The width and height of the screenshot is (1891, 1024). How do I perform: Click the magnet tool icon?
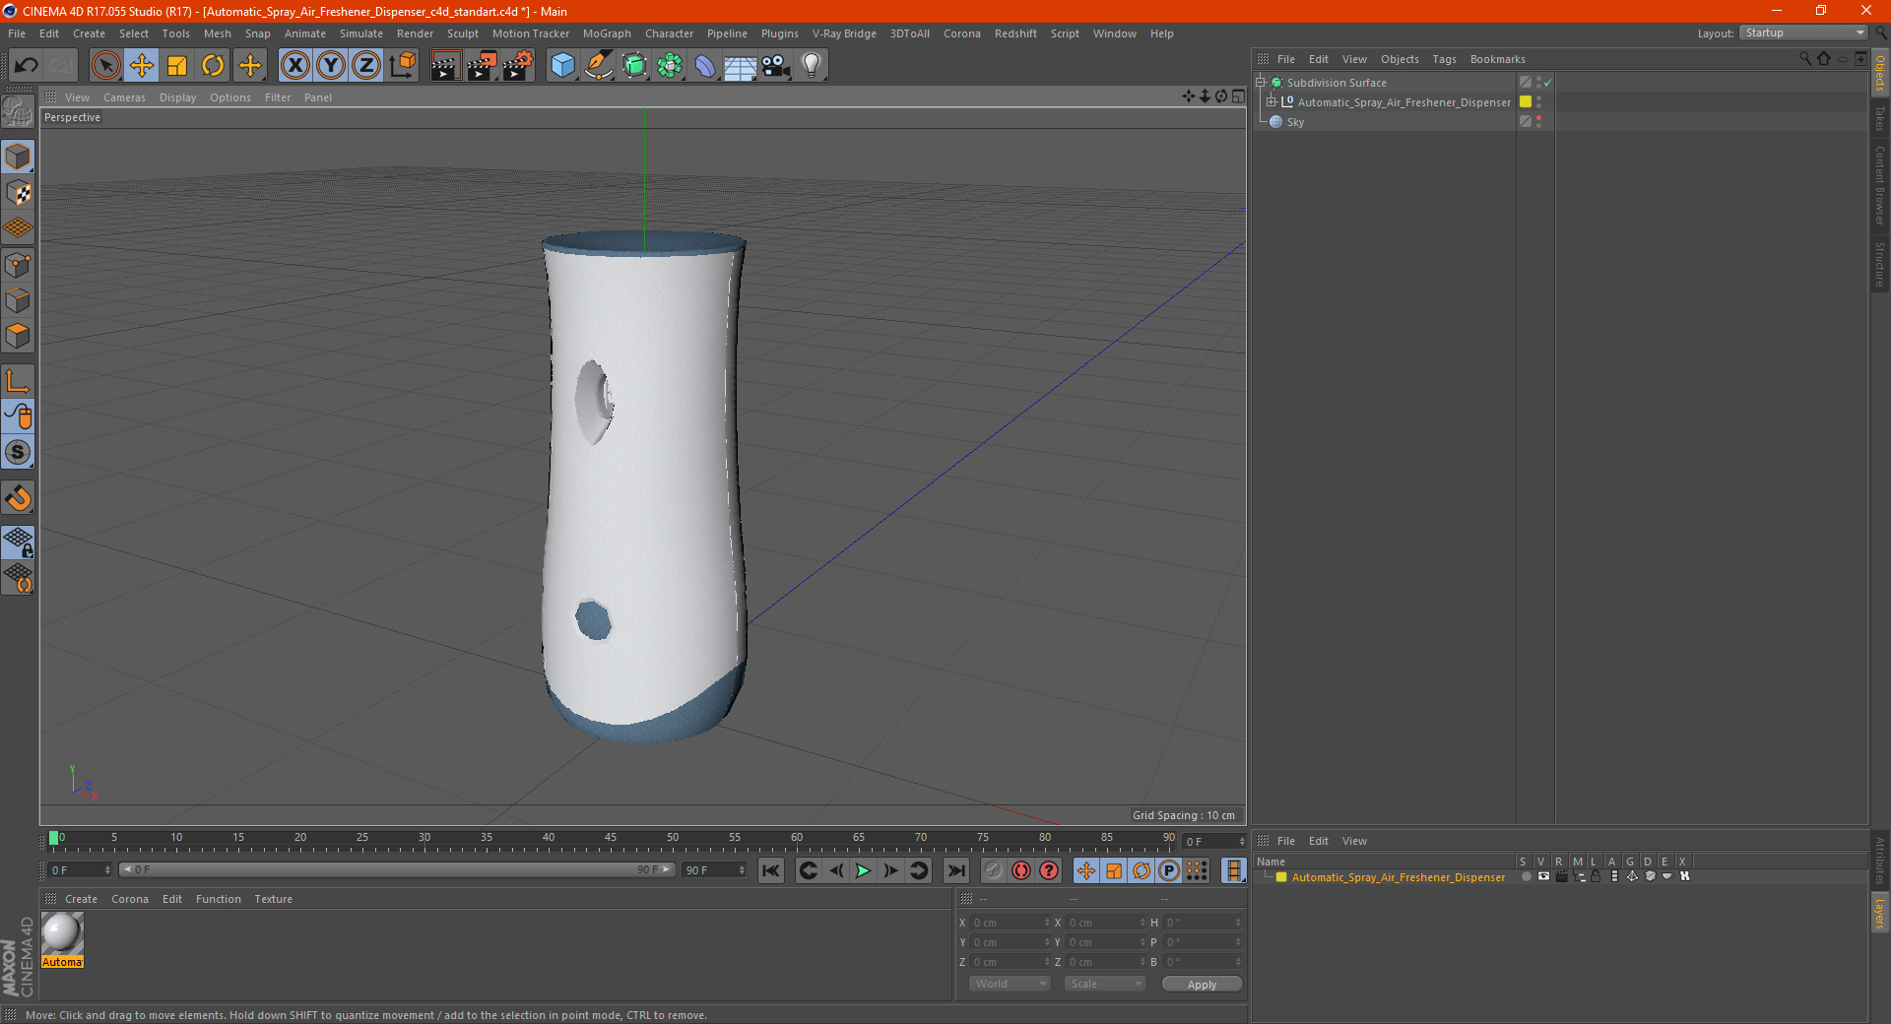point(18,498)
